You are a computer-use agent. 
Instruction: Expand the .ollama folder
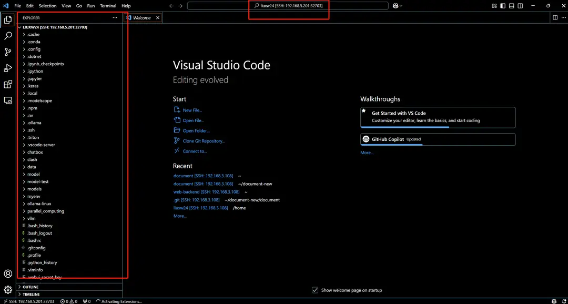(70, 123)
